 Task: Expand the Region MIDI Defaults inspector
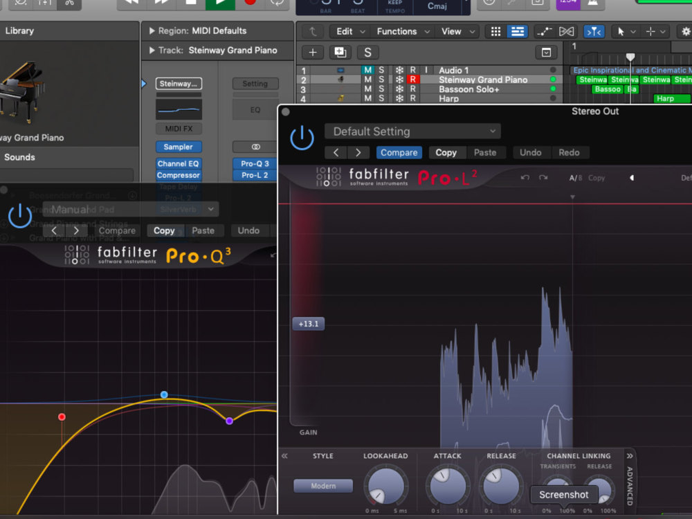click(x=152, y=31)
